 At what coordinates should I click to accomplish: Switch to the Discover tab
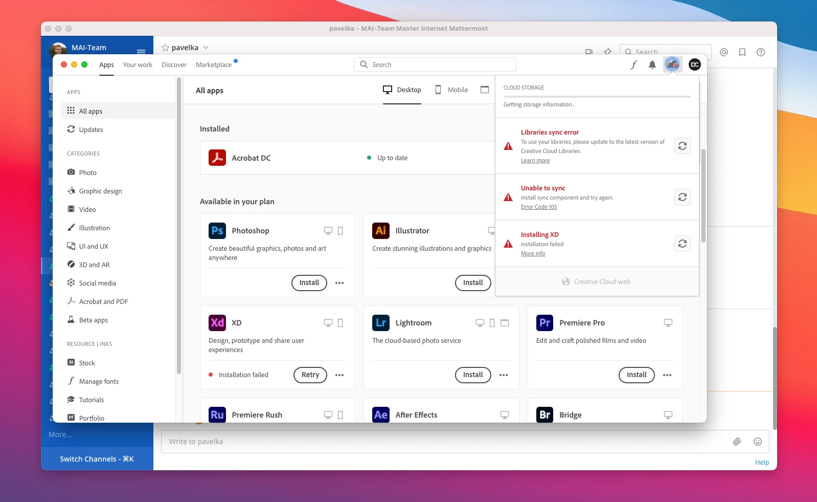click(174, 64)
